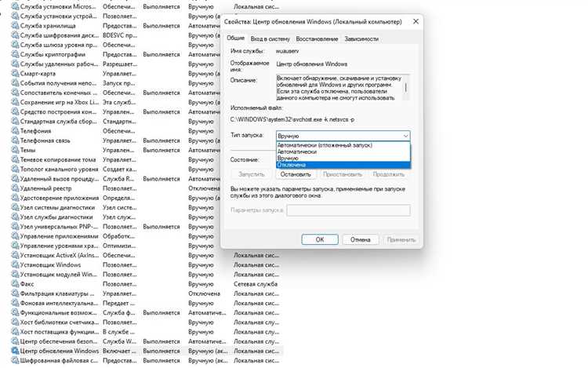588x368 pixels.
Task: Select Удаленный вызов процедур service row
Action: point(116,179)
